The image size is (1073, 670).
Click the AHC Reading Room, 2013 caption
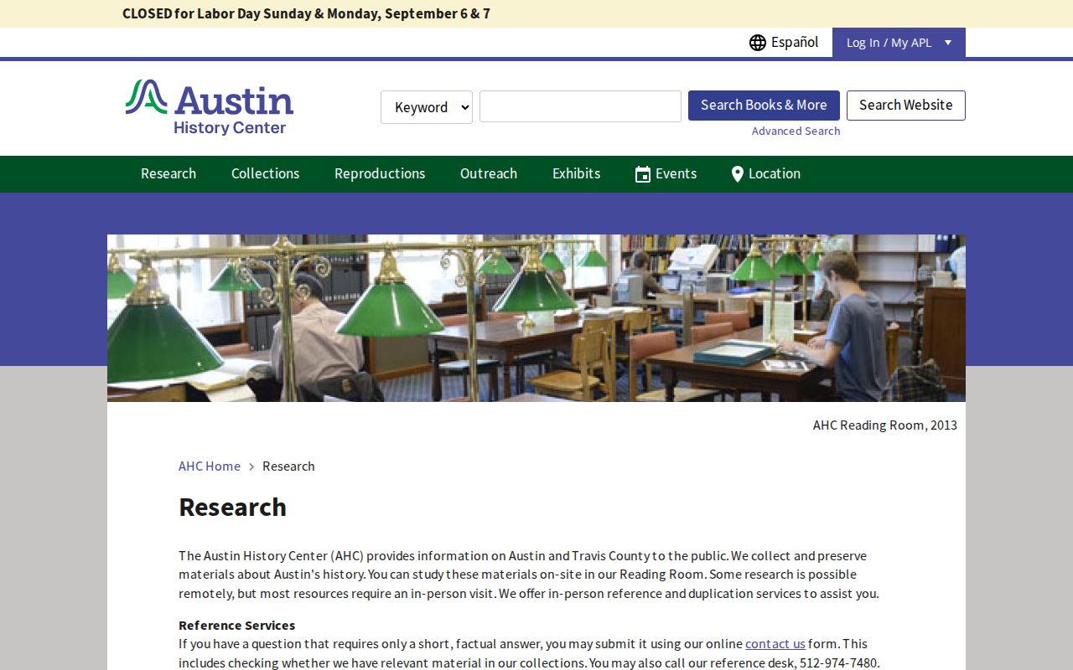tap(885, 425)
